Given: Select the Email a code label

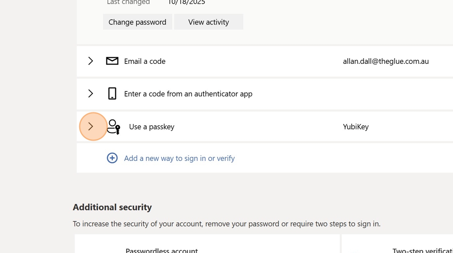Looking at the screenshot, I should (145, 61).
